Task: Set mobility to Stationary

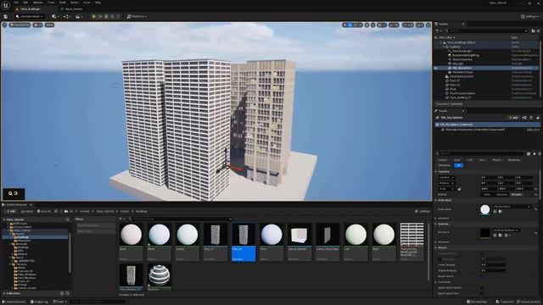Action: [x=501, y=194]
